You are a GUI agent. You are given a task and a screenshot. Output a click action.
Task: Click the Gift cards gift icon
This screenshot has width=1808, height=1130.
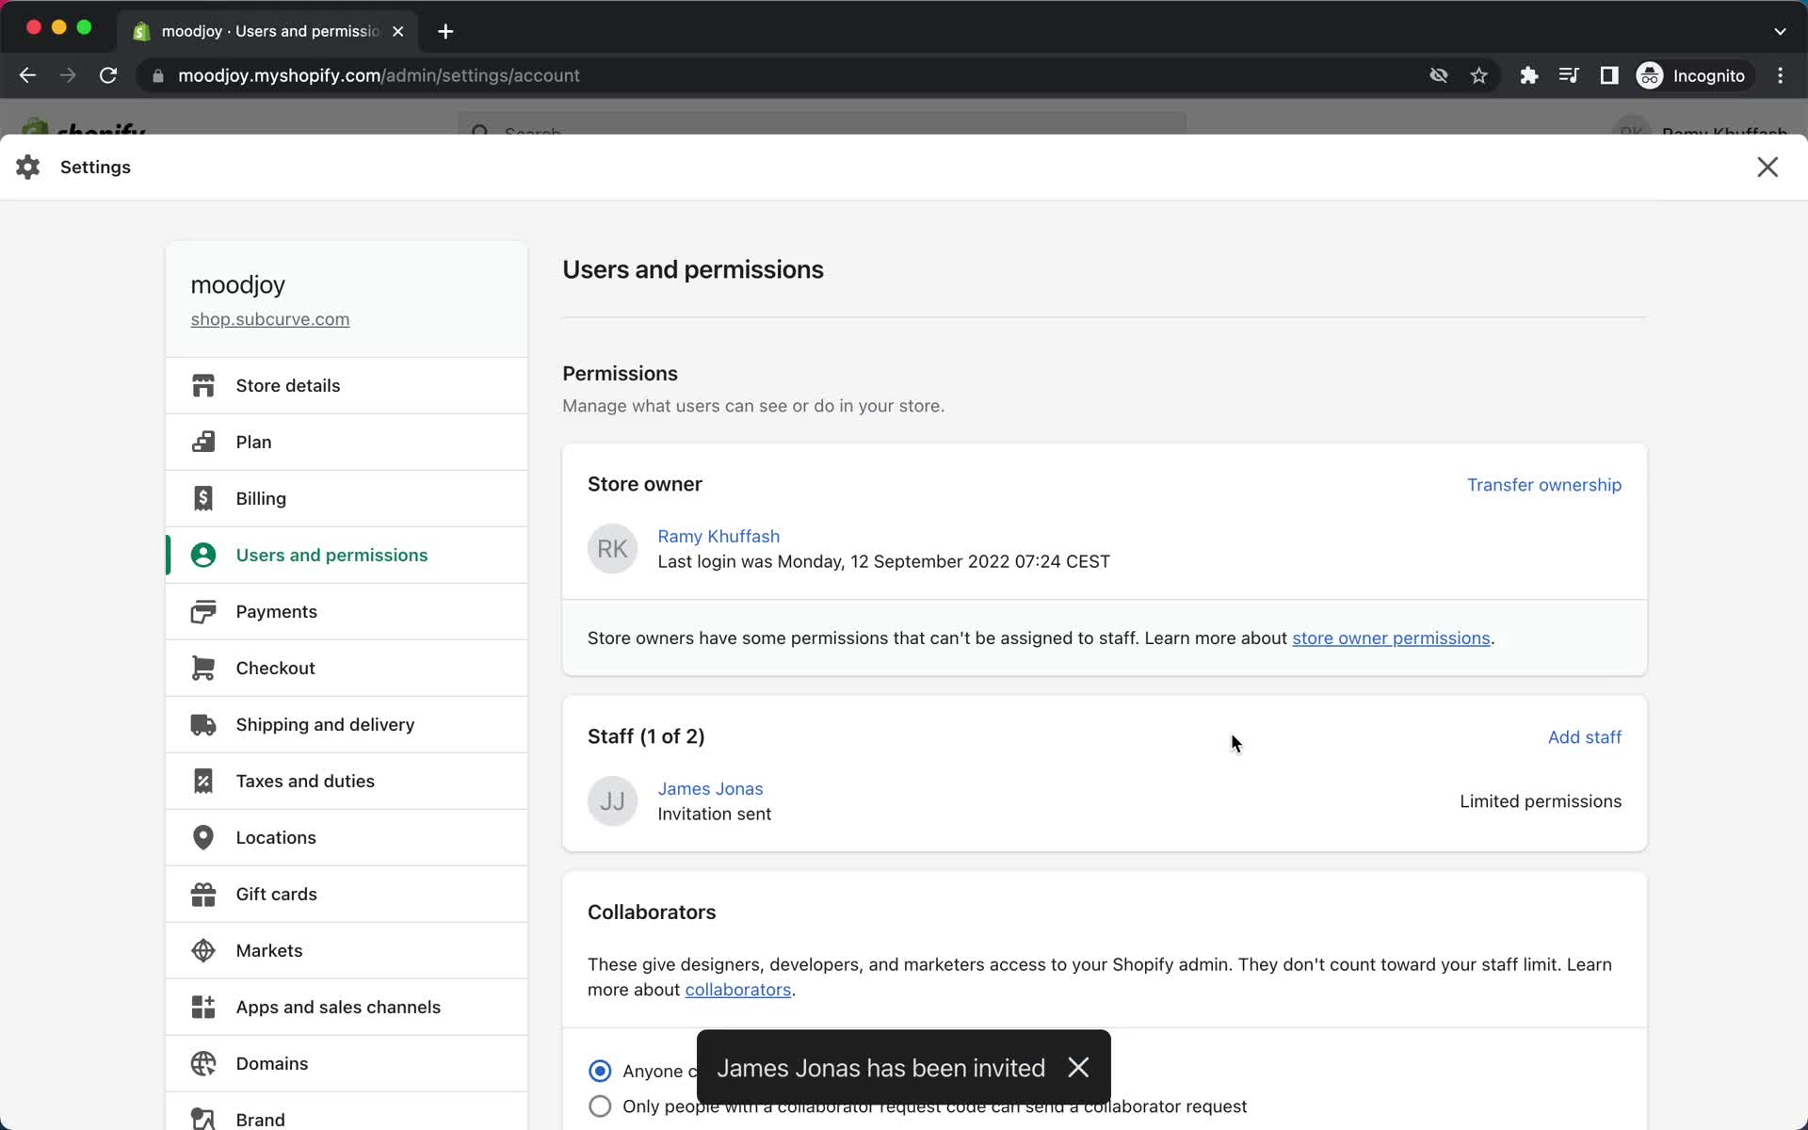[203, 894]
